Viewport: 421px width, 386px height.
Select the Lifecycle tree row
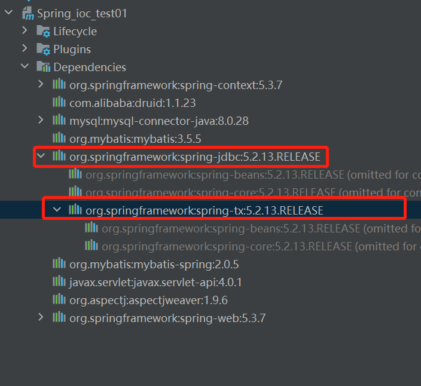coord(75,32)
